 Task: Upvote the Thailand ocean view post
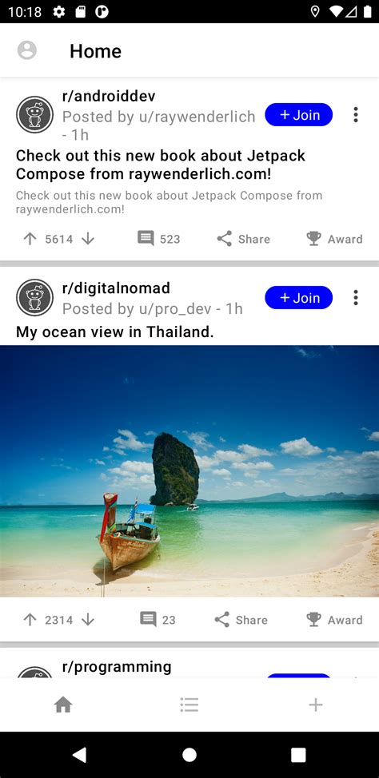point(30,620)
